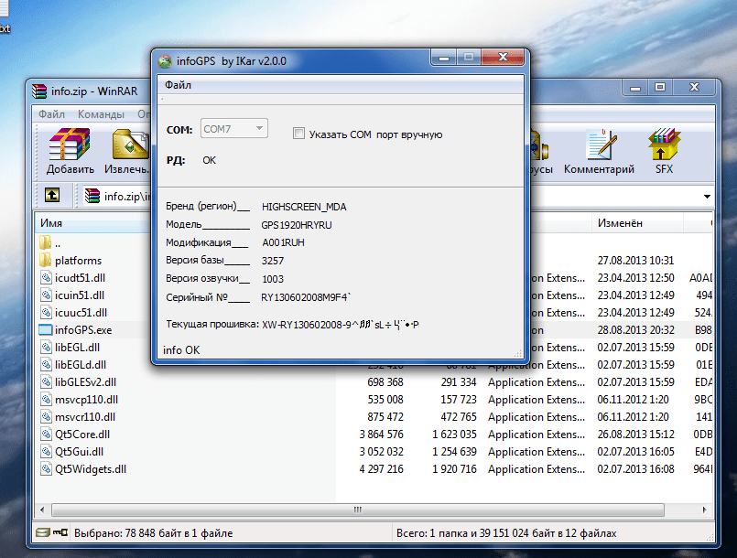
Task: Sort files by Изменён column header
Action: coord(620,223)
